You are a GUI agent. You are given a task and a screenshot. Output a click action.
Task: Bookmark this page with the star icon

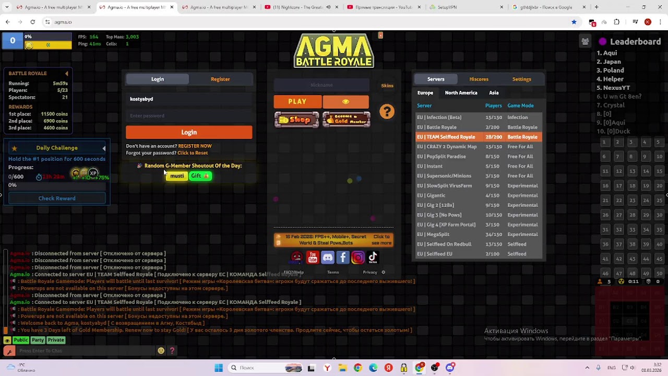(574, 22)
